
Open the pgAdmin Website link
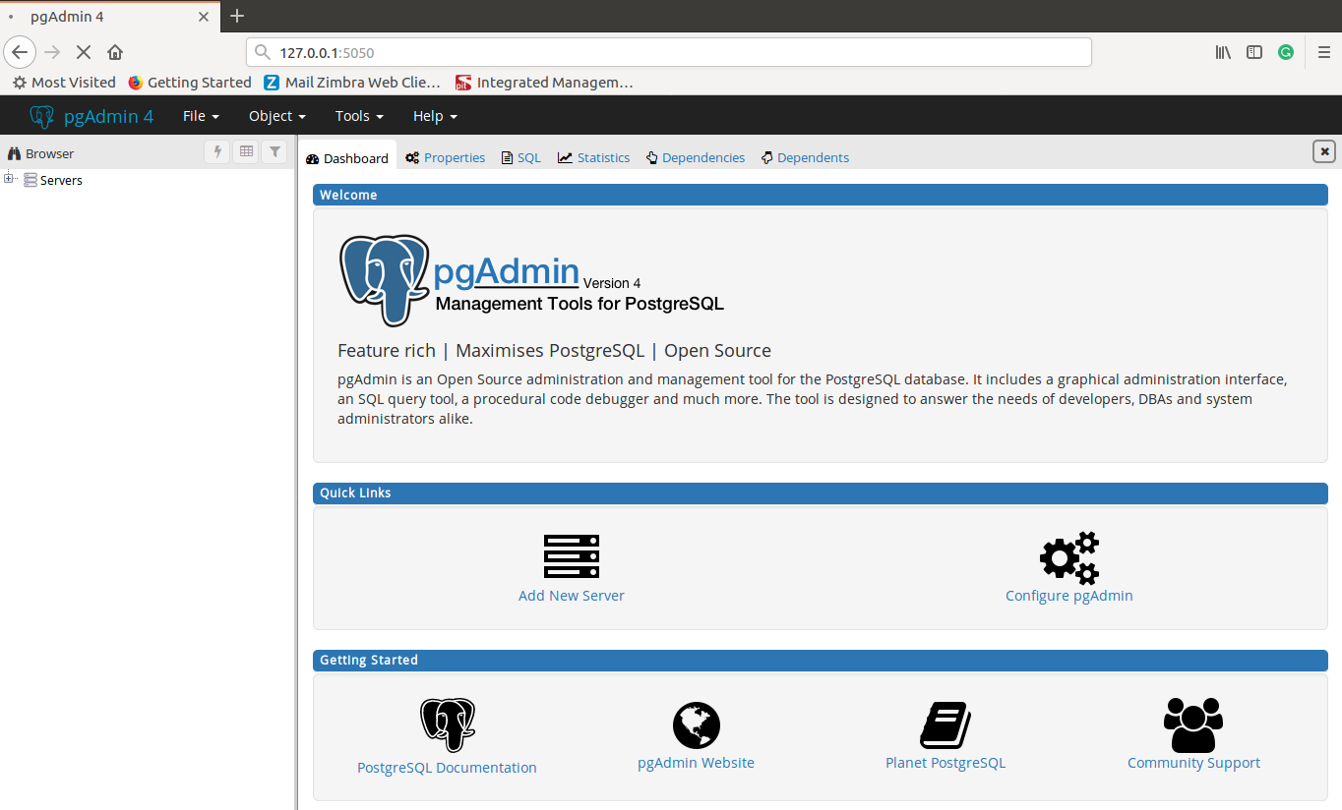(696, 763)
